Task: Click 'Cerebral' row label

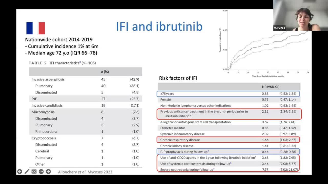Action: 42,151
